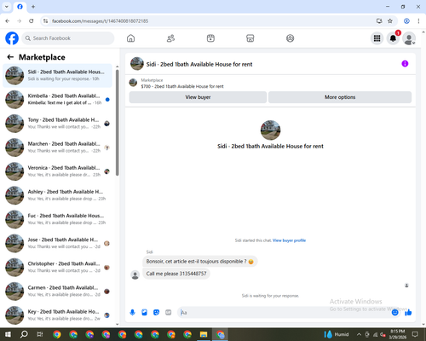Click the $700 listing title text
426x341 pixels.
tap(182, 86)
